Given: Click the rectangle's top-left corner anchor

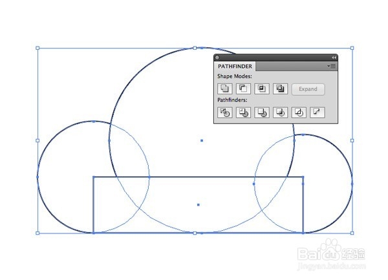Looking at the screenshot, I should pyautogui.click(x=94, y=177).
